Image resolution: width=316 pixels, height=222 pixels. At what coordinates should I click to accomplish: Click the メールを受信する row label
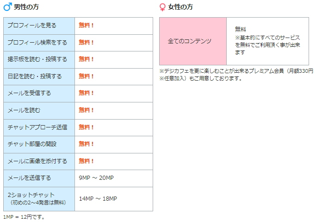(x=39, y=94)
